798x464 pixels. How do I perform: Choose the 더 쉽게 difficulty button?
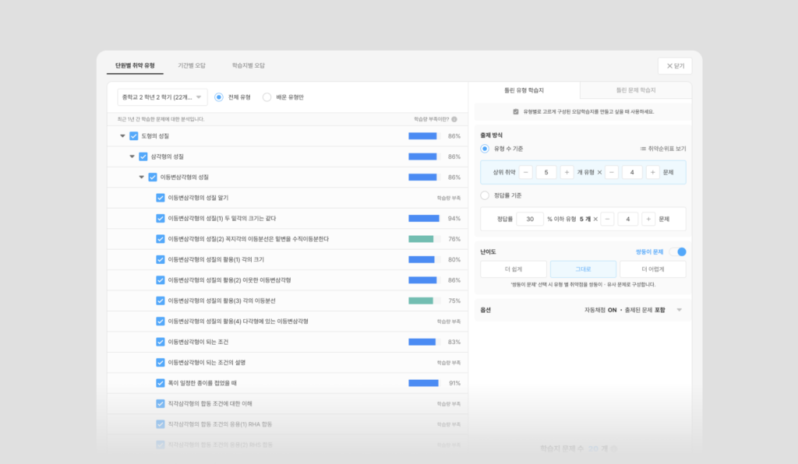coord(514,269)
